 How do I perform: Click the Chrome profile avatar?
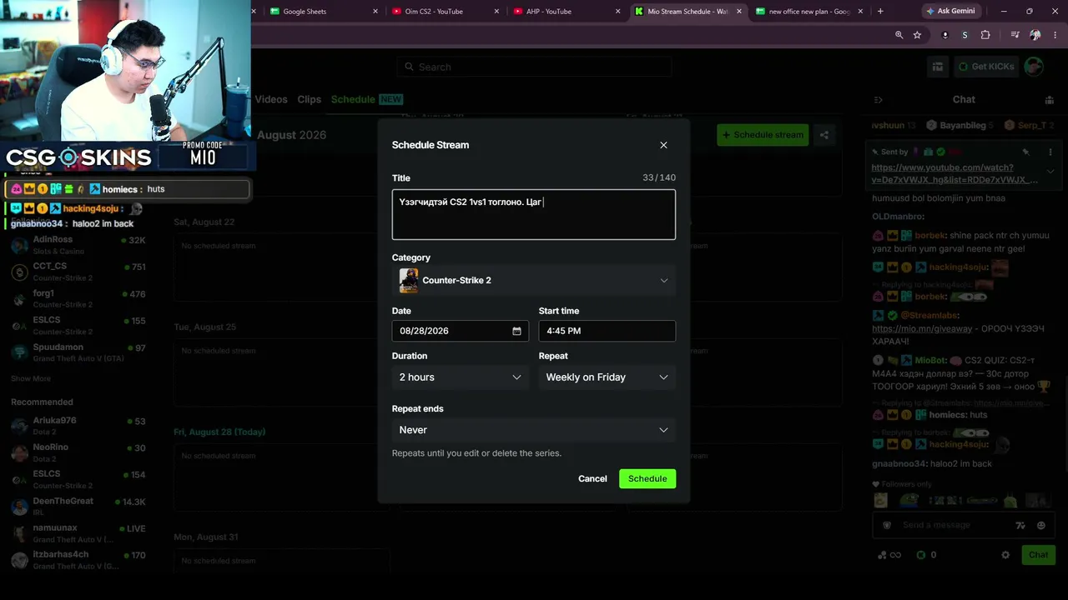pos(1035,35)
